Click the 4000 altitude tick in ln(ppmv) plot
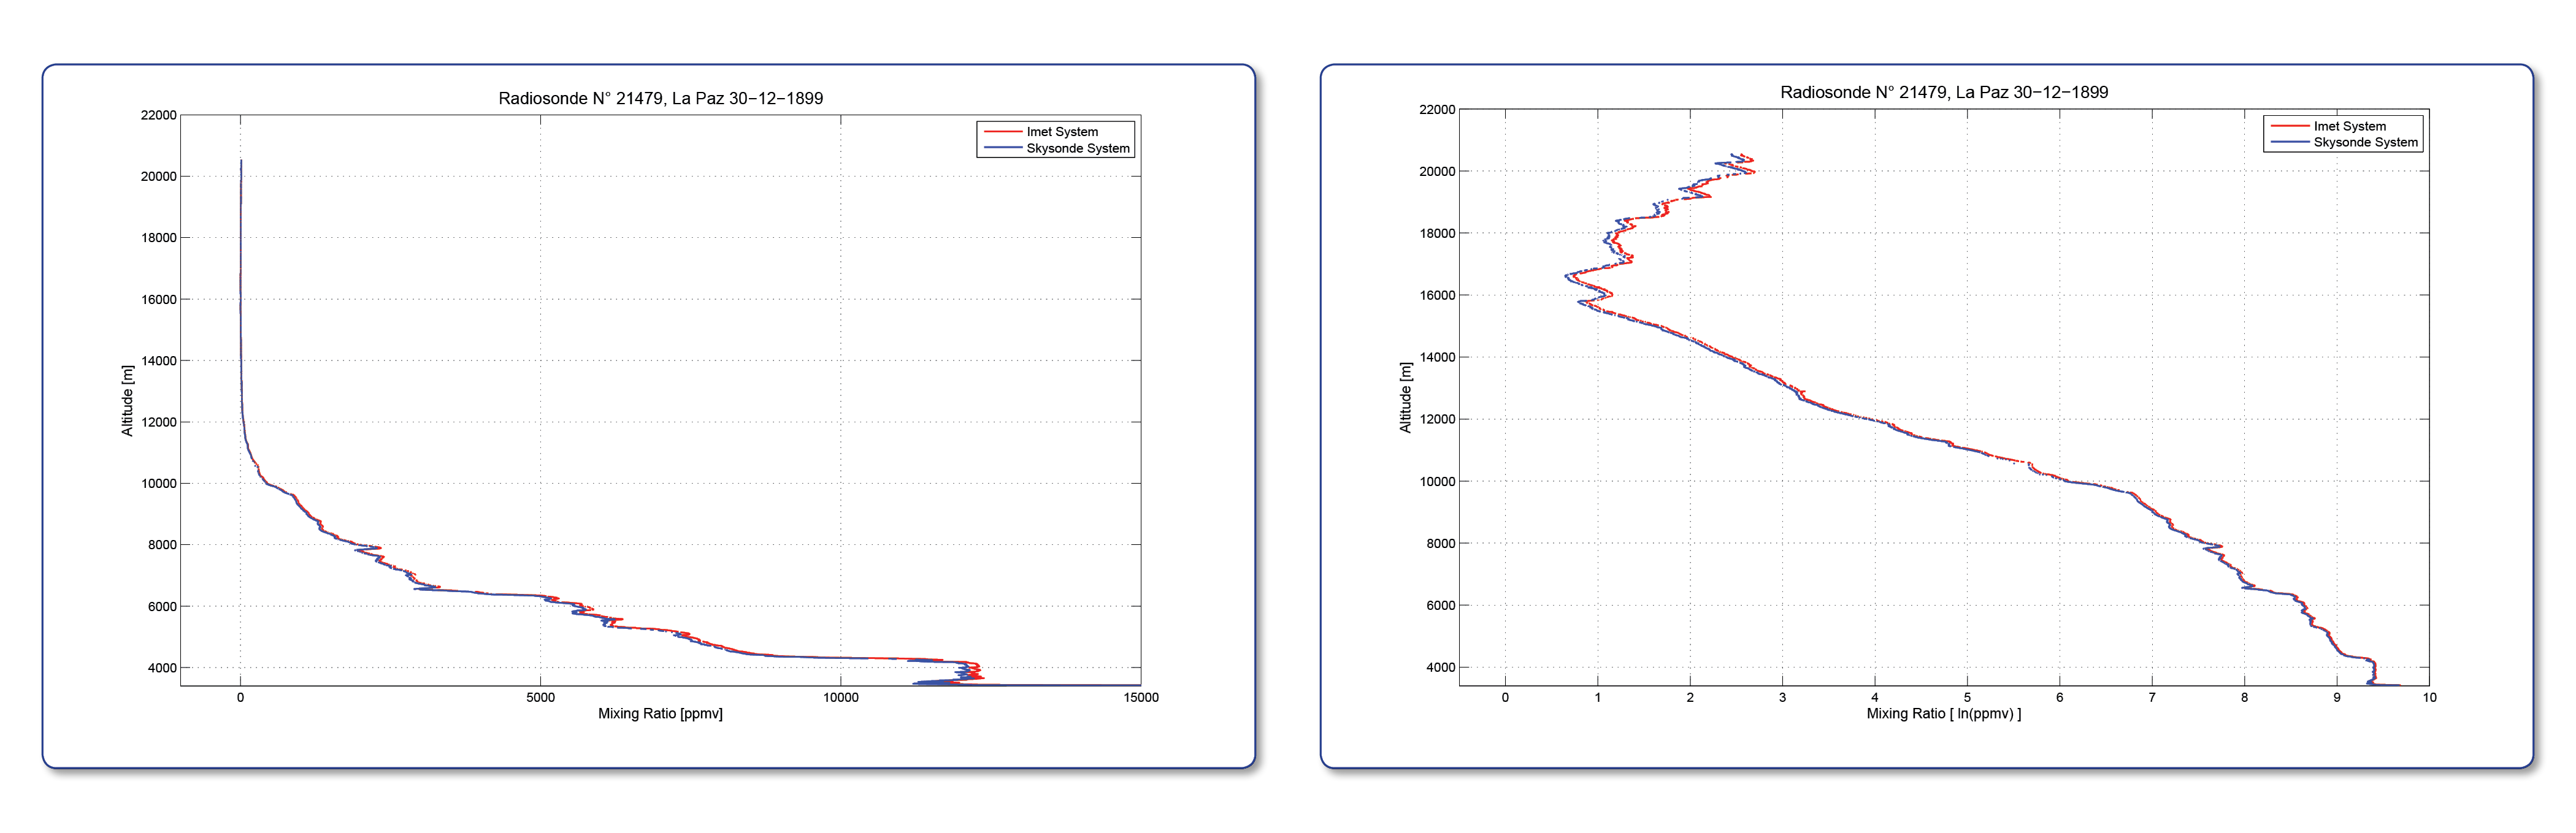Image resolution: width=2576 pixels, height=833 pixels. coord(1440,668)
